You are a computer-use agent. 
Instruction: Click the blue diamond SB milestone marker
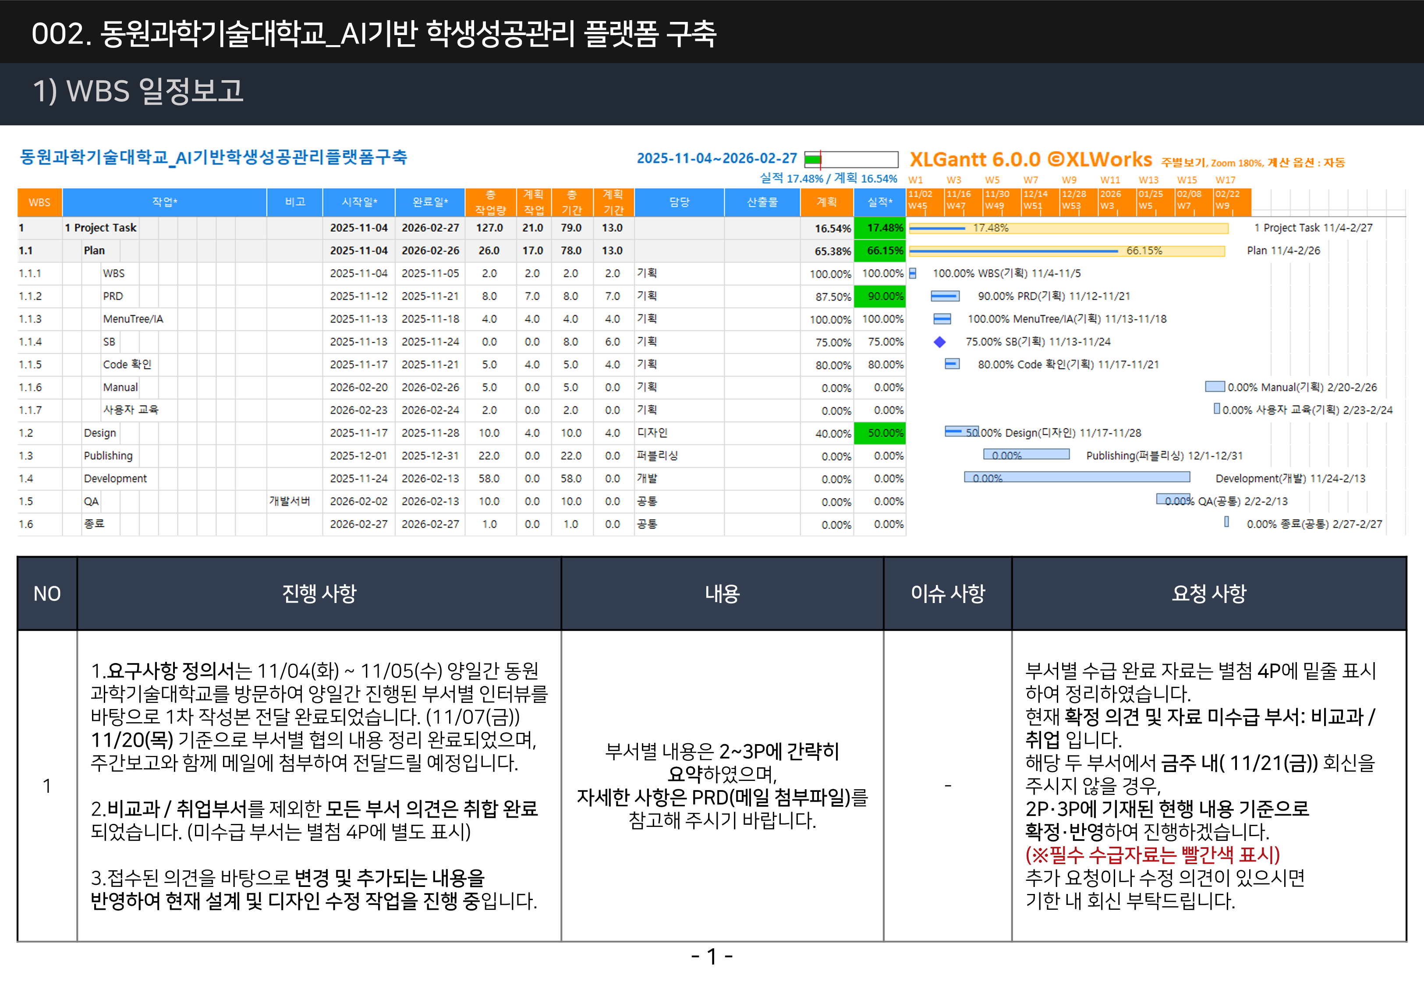[x=939, y=342]
